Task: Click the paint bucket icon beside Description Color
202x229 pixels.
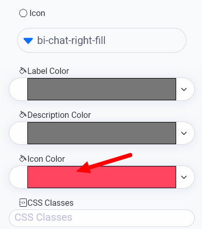Action: [23, 115]
